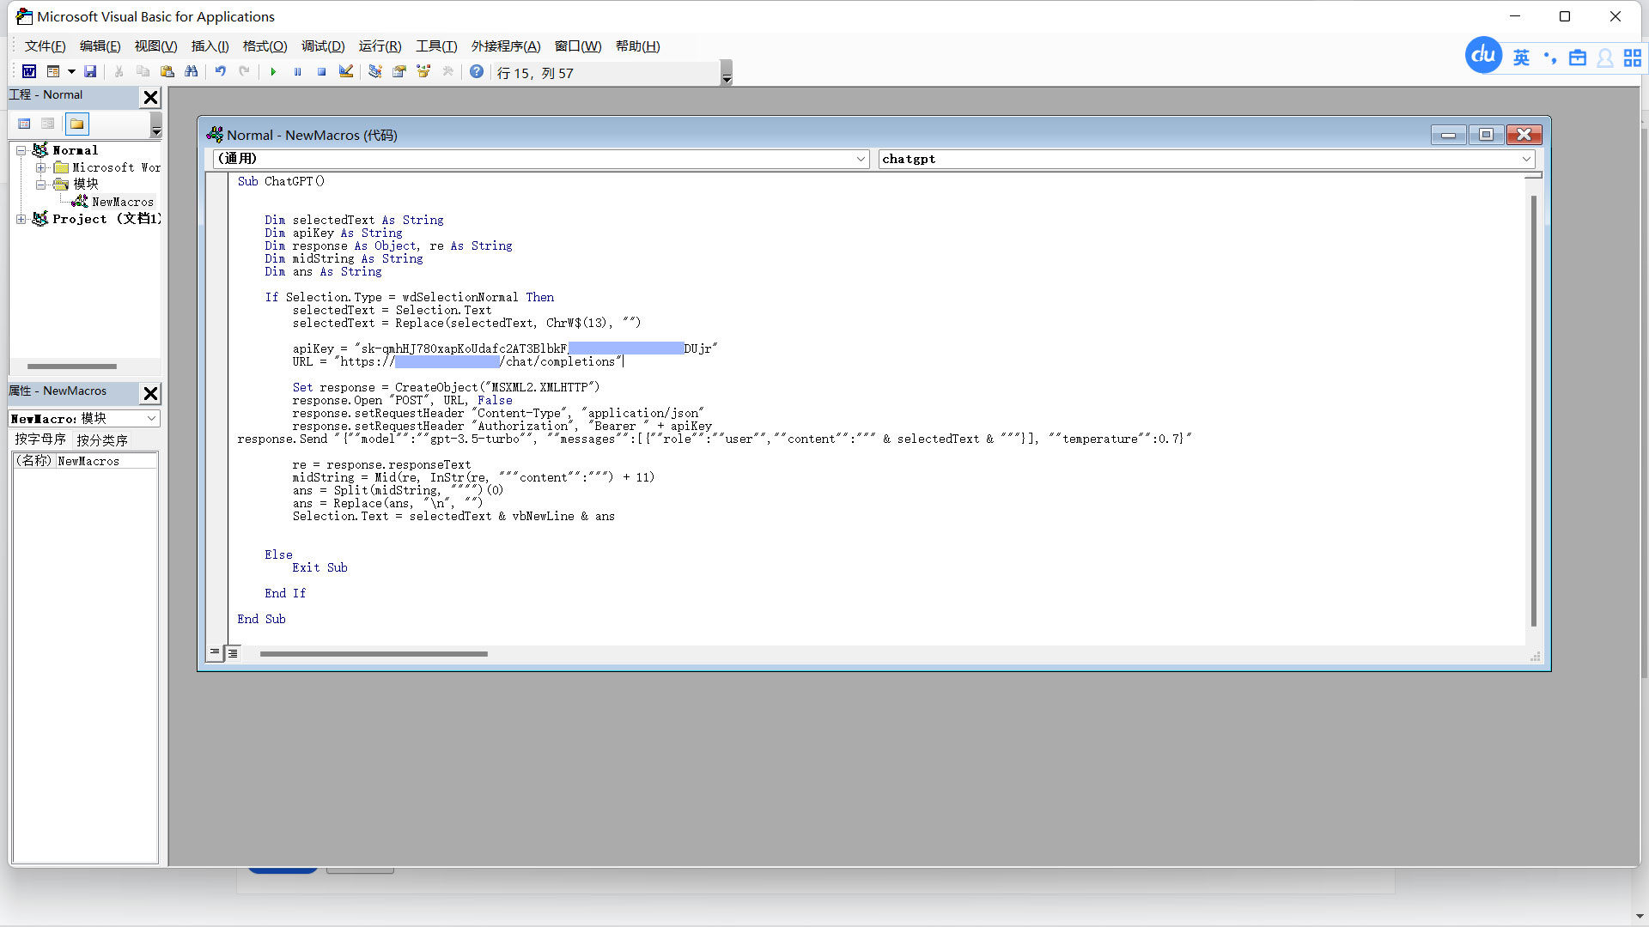Click View Code icon in project panel
1649x927 pixels.
tap(24, 124)
